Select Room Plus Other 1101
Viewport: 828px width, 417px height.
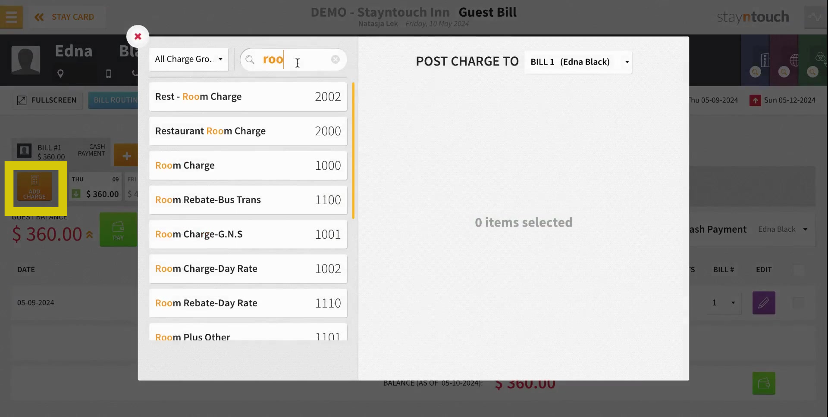pyautogui.click(x=248, y=332)
